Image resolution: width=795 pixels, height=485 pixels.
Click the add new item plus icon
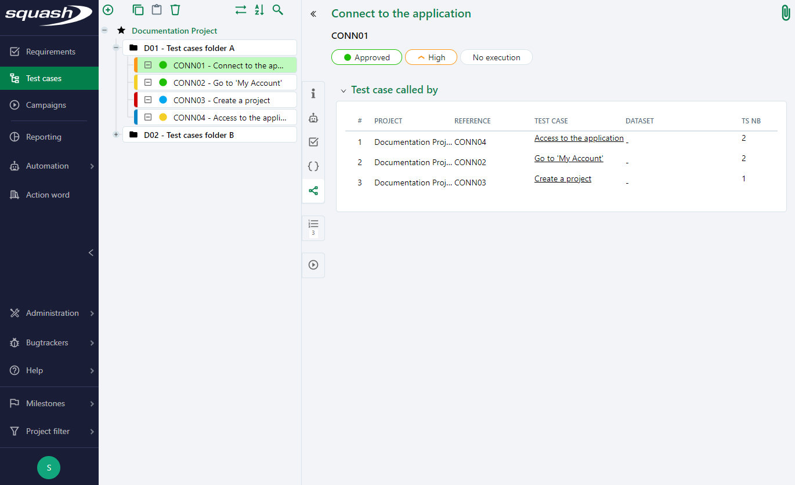108,10
